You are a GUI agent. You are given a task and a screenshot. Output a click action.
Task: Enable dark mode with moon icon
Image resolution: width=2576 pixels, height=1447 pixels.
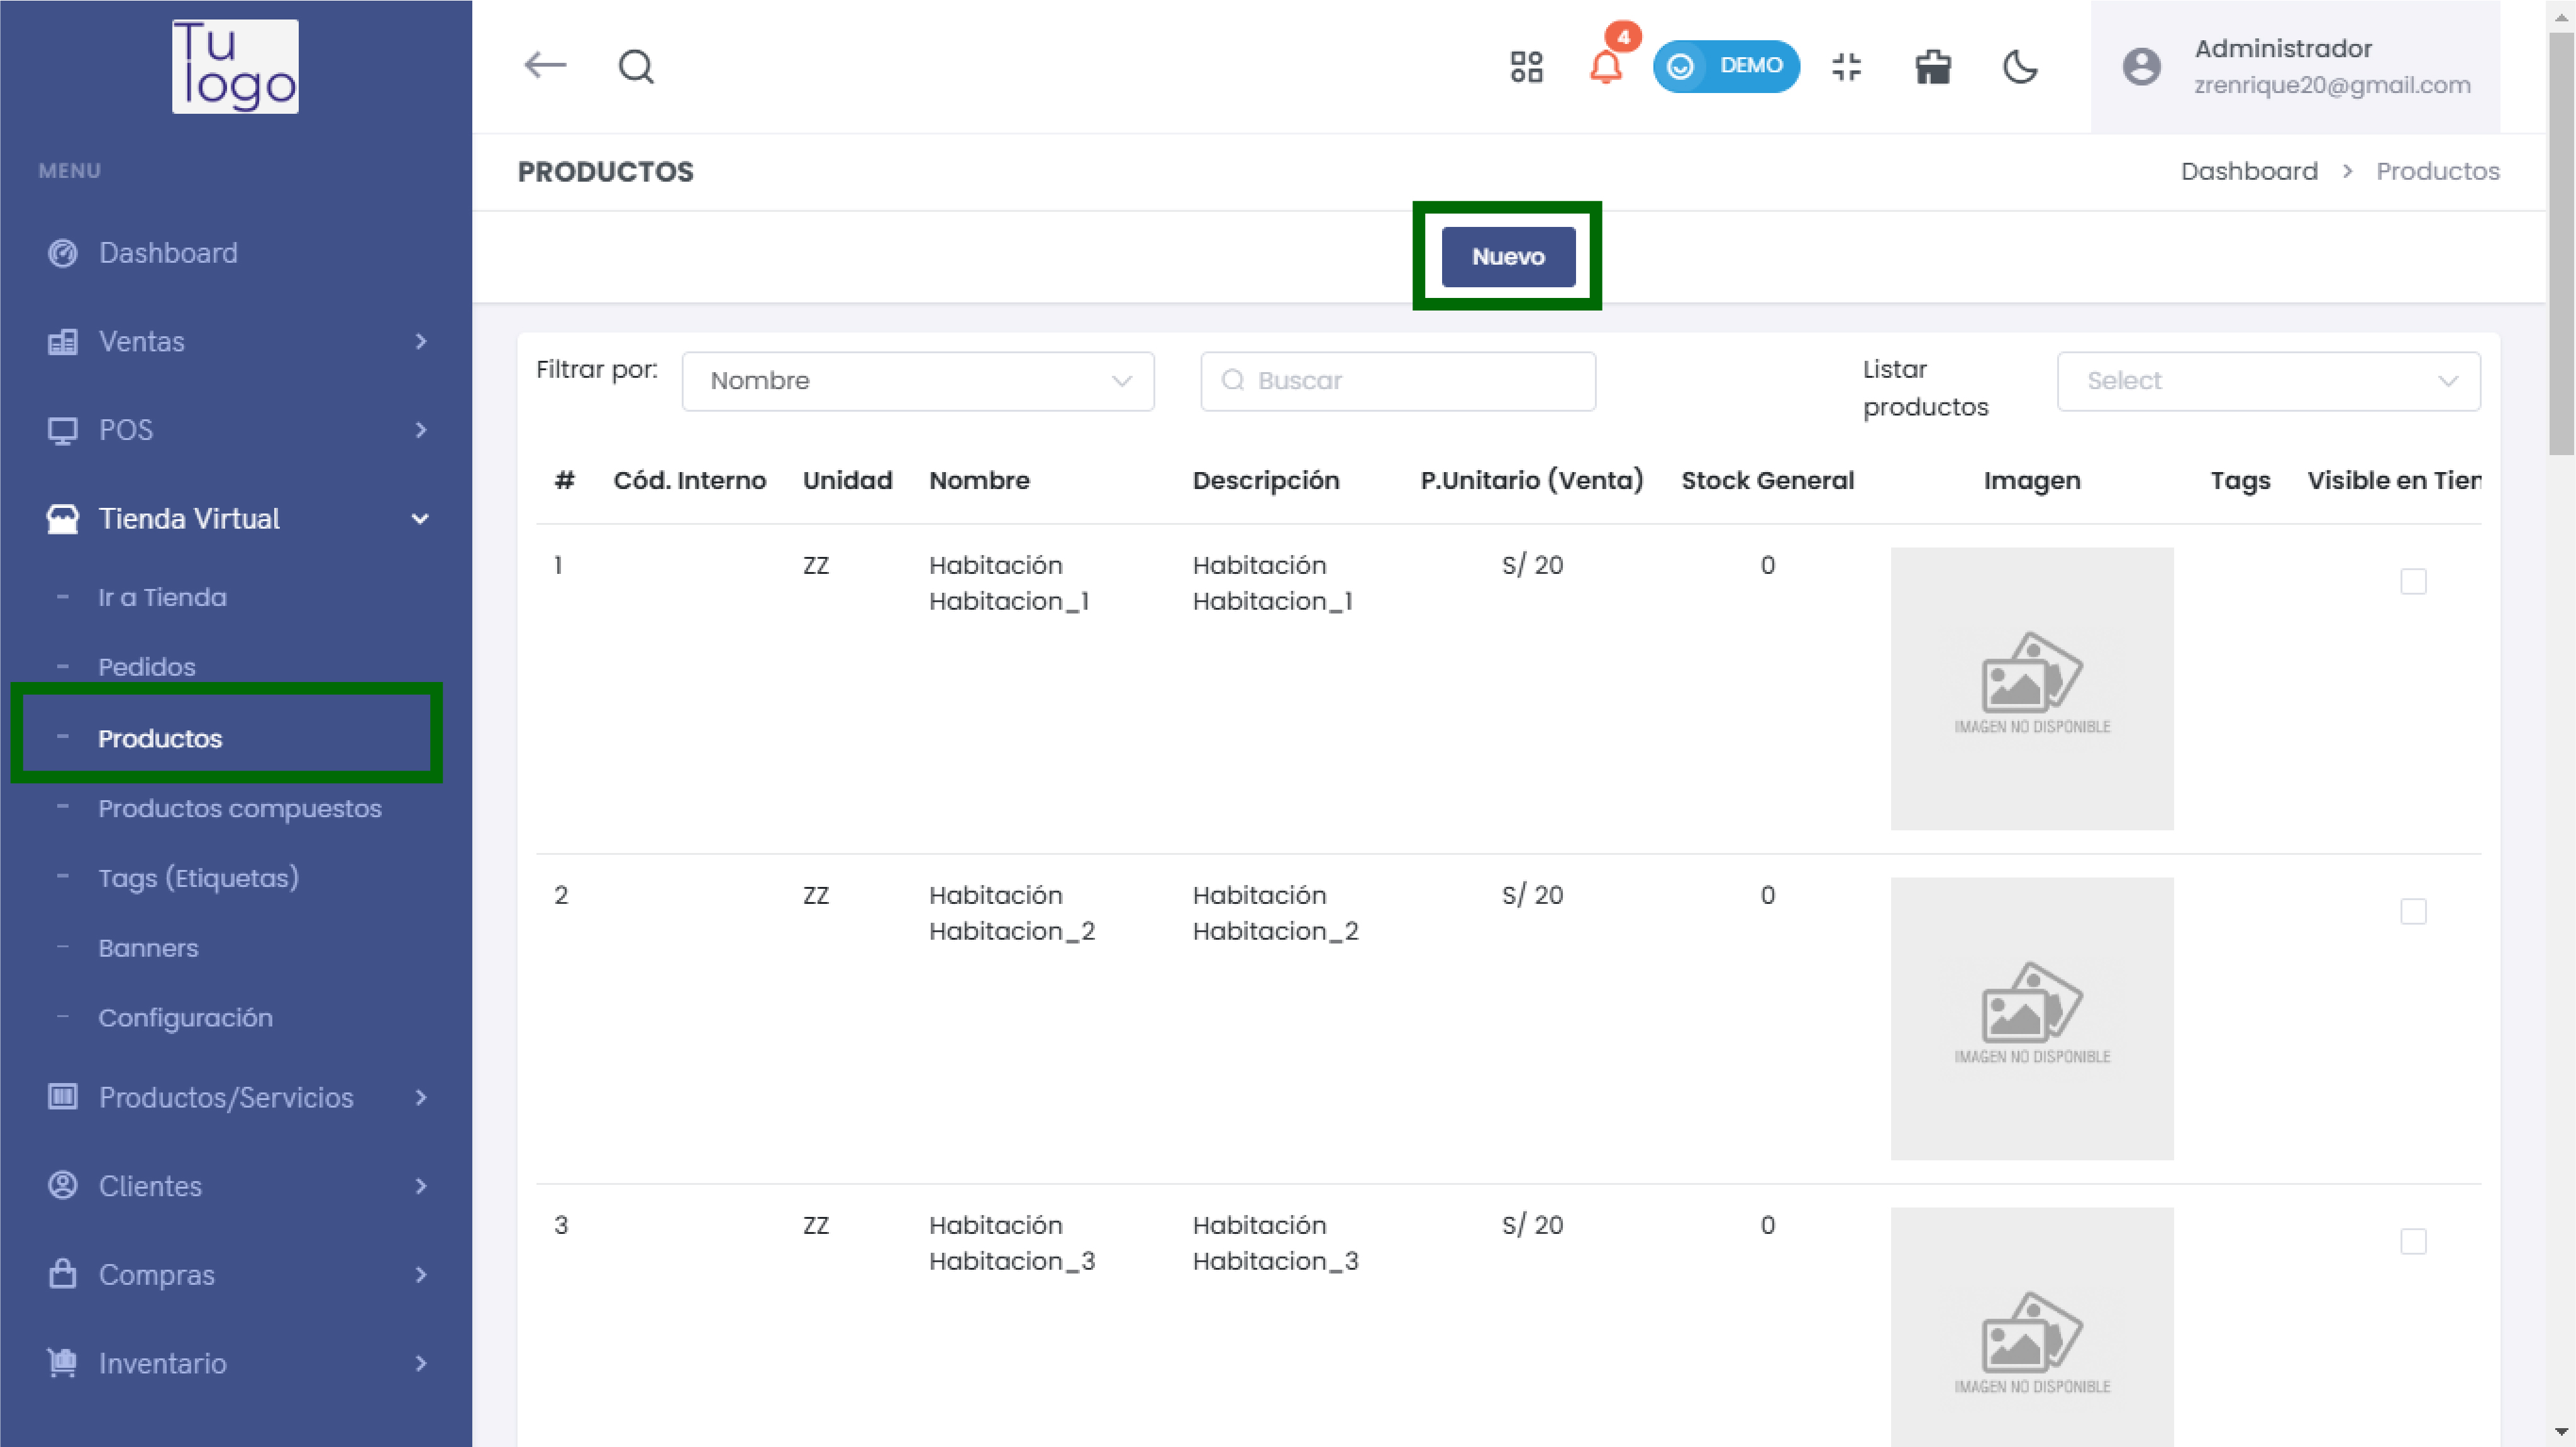pos(2020,67)
